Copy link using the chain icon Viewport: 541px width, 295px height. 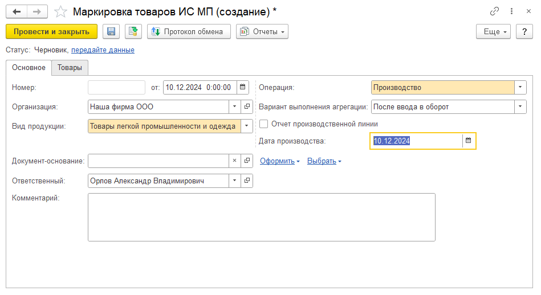494,11
